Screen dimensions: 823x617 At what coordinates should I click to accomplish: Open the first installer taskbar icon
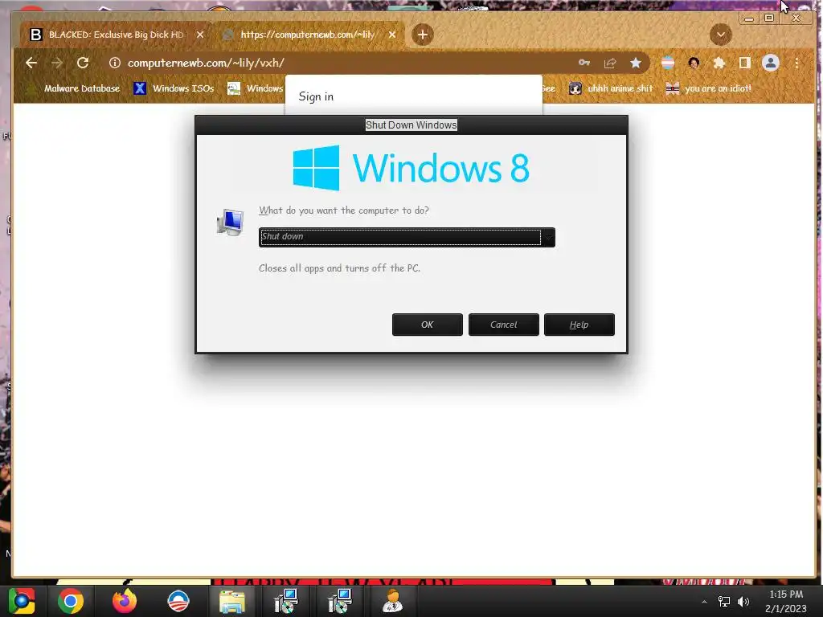point(286,601)
